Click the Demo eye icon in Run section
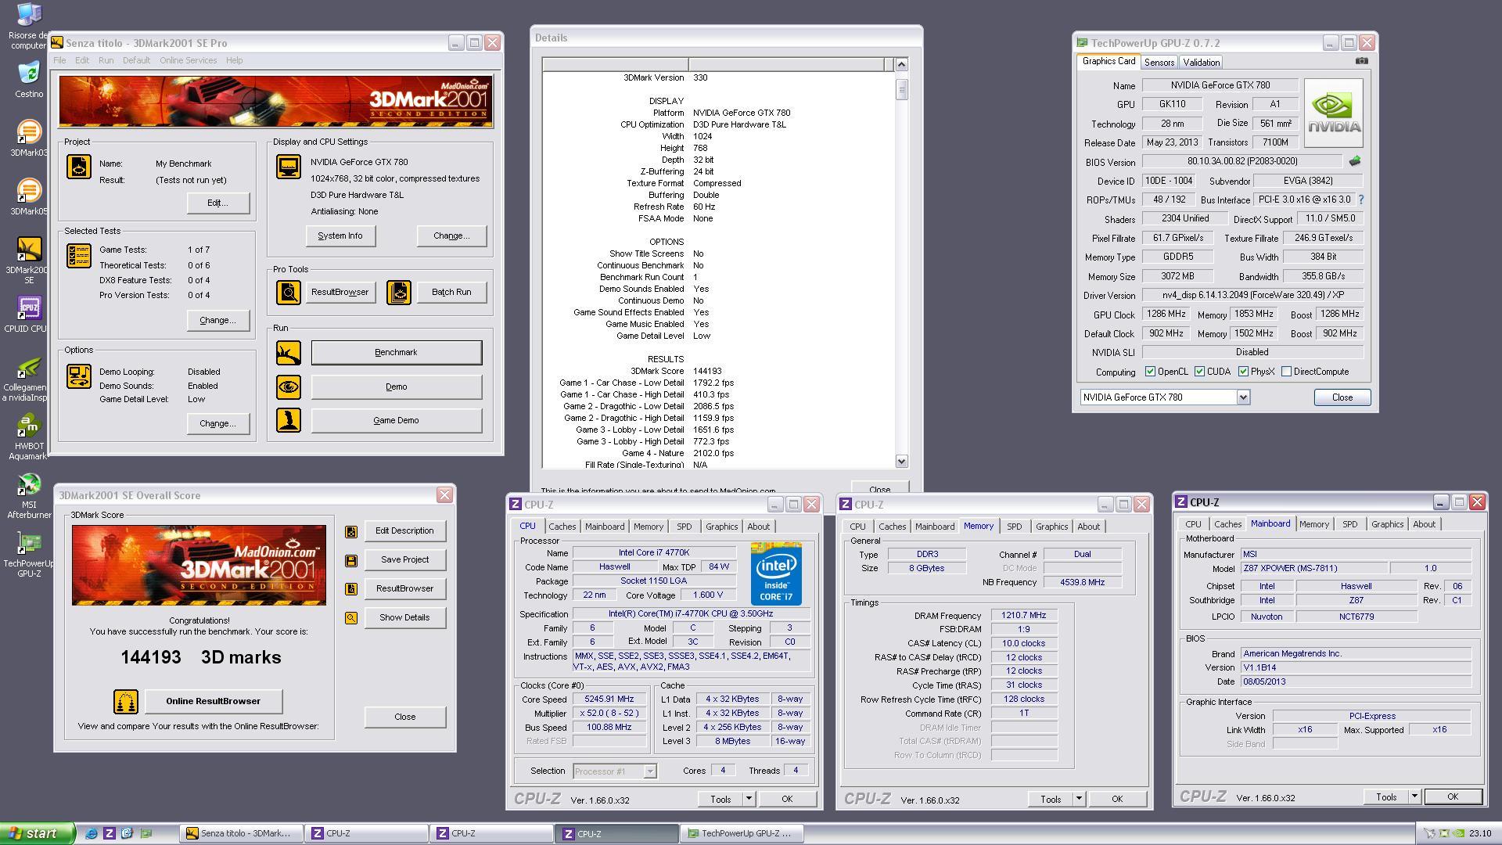Screen dimensions: 1502x845 coord(289,387)
